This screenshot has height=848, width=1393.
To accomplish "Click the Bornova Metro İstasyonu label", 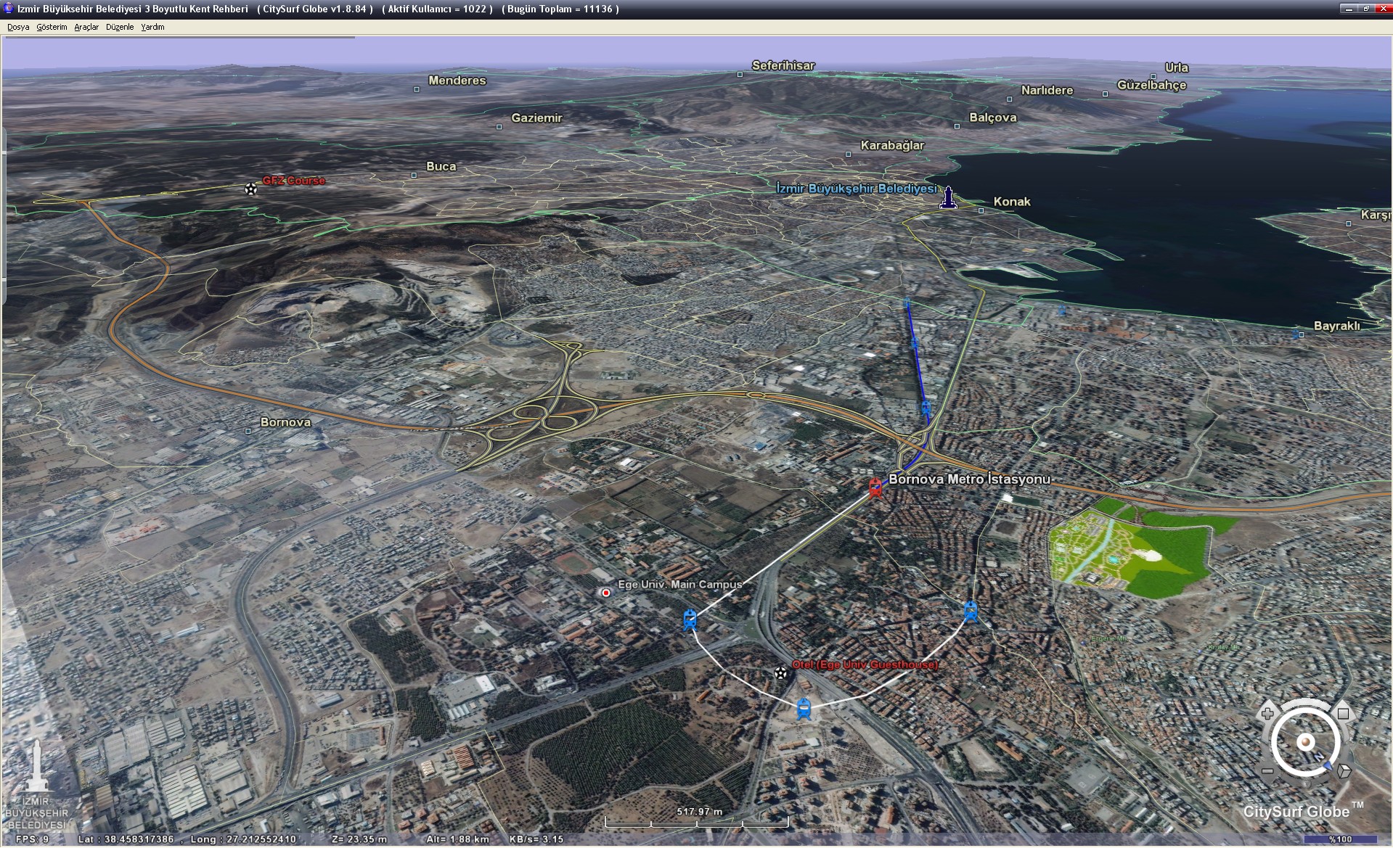I will pos(969,479).
